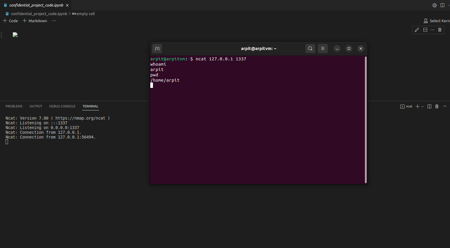
Task: Open notebook settings gear
Action: pyautogui.click(x=434, y=5)
